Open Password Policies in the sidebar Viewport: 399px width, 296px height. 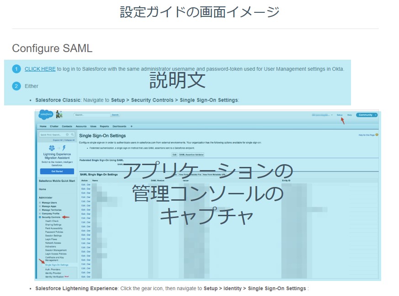pyautogui.click(x=54, y=232)
